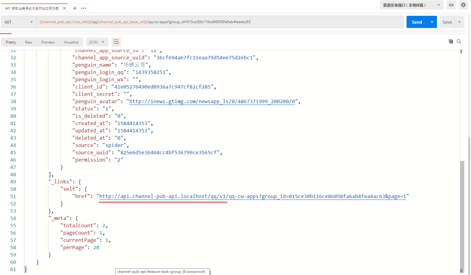Search the response with magnifier icon
Screen dimensions: 471x275
tap(459, 41)
